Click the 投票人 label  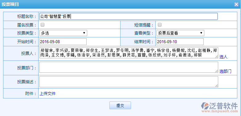click(x=29, y=54)
